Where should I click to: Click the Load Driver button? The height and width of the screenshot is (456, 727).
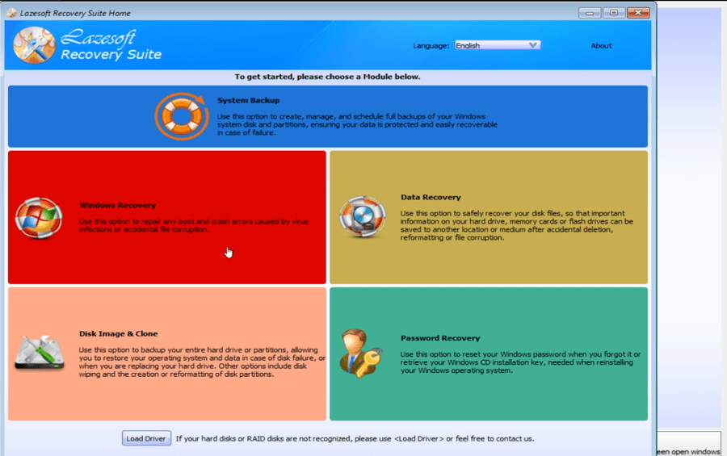pos(146,438)
